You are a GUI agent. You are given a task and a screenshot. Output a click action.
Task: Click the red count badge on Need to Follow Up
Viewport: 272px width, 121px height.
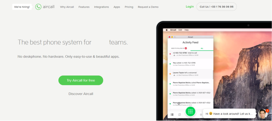click(186, 48)
